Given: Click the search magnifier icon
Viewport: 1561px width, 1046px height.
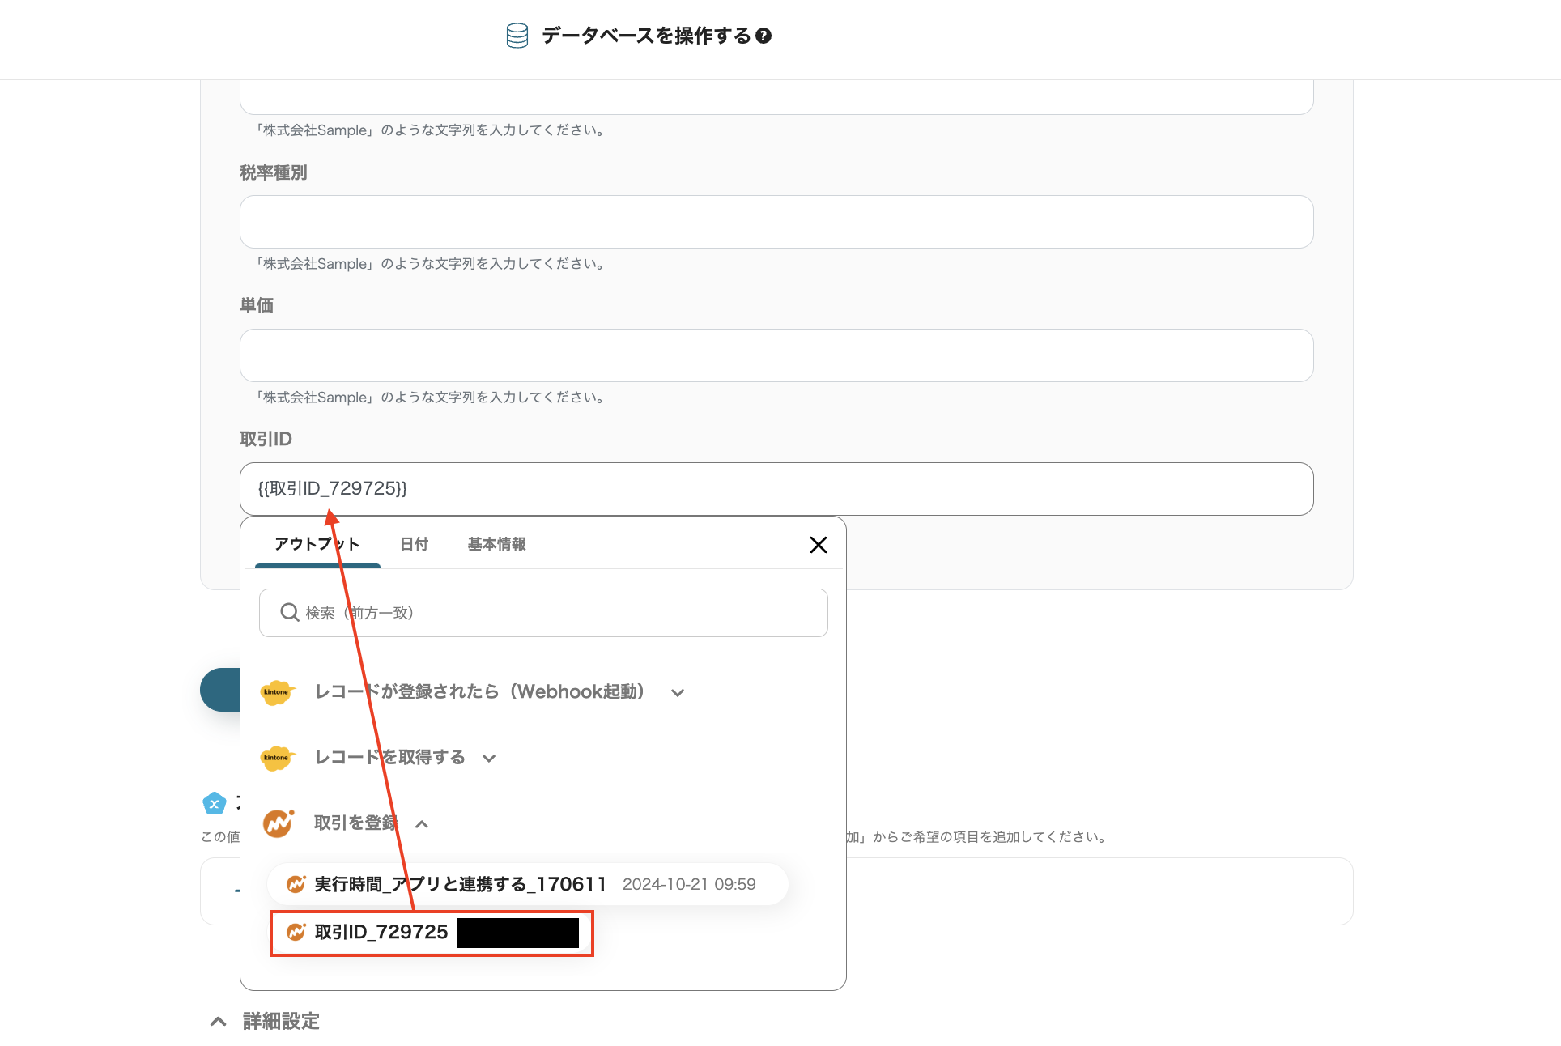Looking at the screenshot, I should coord(289,612).
